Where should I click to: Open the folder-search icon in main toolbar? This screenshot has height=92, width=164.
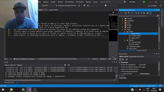84,6
